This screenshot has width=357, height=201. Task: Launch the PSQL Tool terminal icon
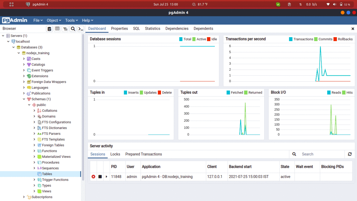[x=81, y=29]
